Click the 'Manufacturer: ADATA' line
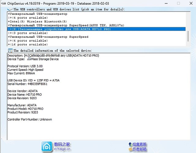Viewport: 196px width, 153px height. click(22, 105)
